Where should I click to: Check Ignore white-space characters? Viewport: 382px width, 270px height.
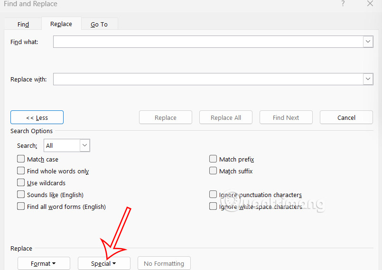click(213, 207)
